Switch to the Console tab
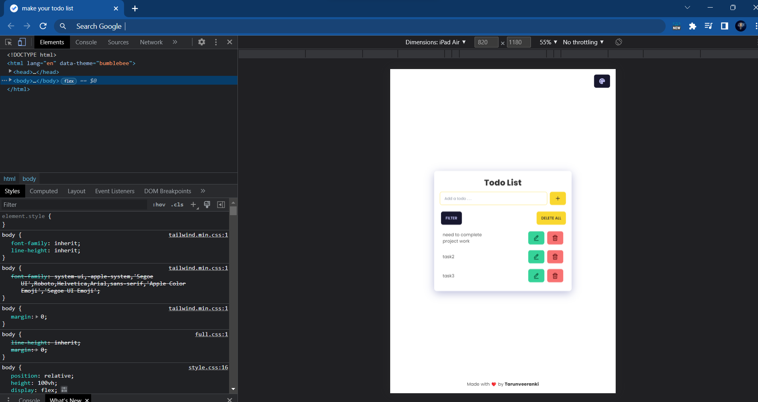 (x=86, y=42)
